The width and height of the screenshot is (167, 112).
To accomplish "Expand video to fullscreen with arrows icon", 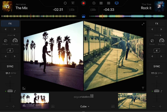I will [x=143, y=24].
